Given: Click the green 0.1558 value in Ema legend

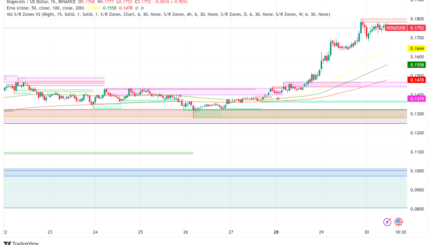Looking at the screenshot, I should (x=110, y=8).
